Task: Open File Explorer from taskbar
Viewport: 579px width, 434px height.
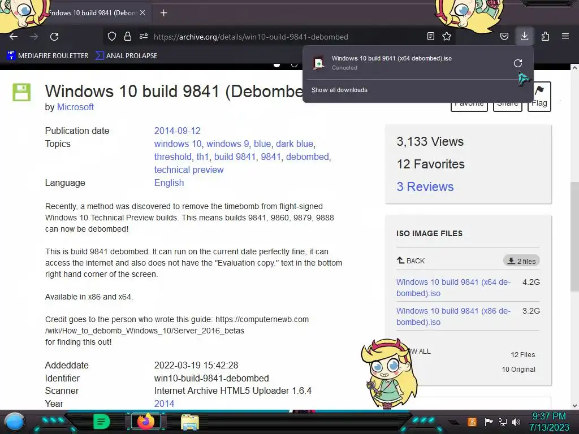Action: [190, 422]
